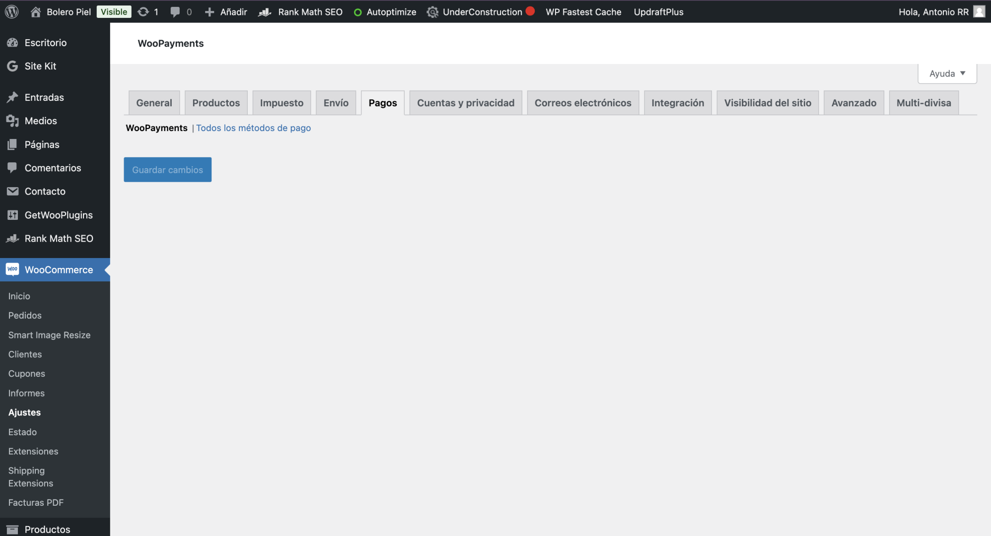The width and height of the screenshot is (991, 536).
Task: Click the Comentarios speech bubble icon
Action: pos(12,168)
